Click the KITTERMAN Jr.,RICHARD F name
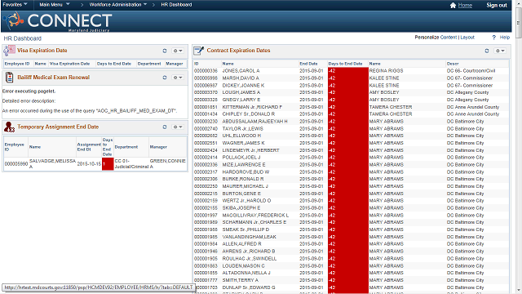This screenshot has width=522, height=294. (x=252, y=107)
